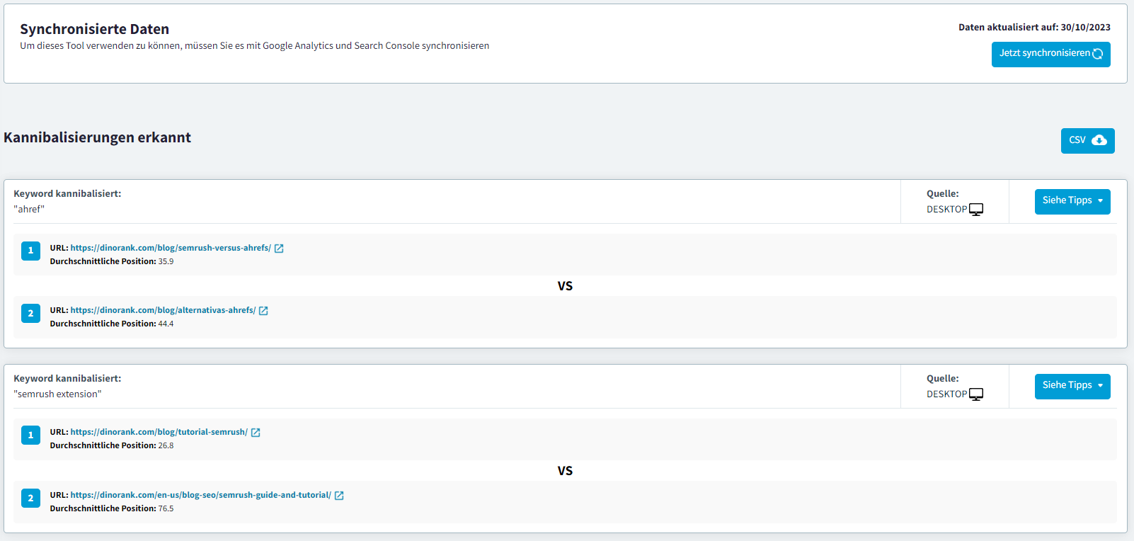Visit the alternativas-ahrefs blog URL
Image resolution: width=1134 pixels, height=541 pixels.
tap(163, 311)
